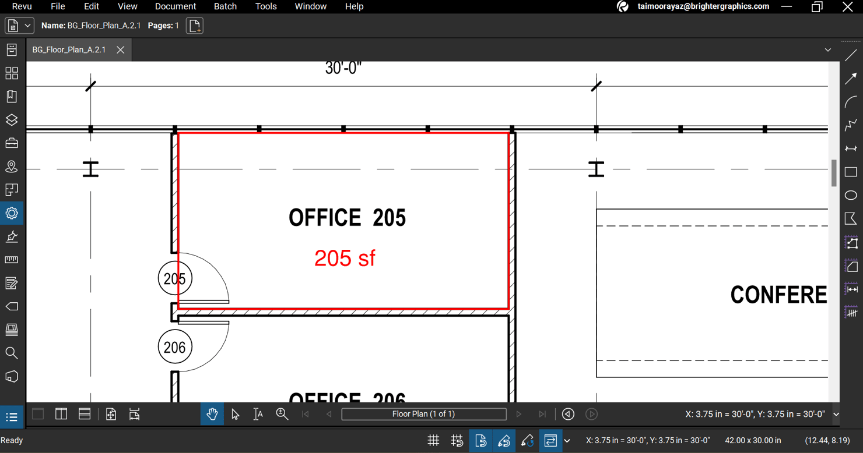Click the new document button beside Pages
Image resolution: width=863 pixels, height=453 pixels.
[195, 26]
